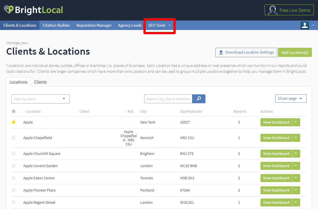This screenshot has height=209, width=318.
Task: Click the BN1 2TE postcode cell
Action: click(187, 153)
